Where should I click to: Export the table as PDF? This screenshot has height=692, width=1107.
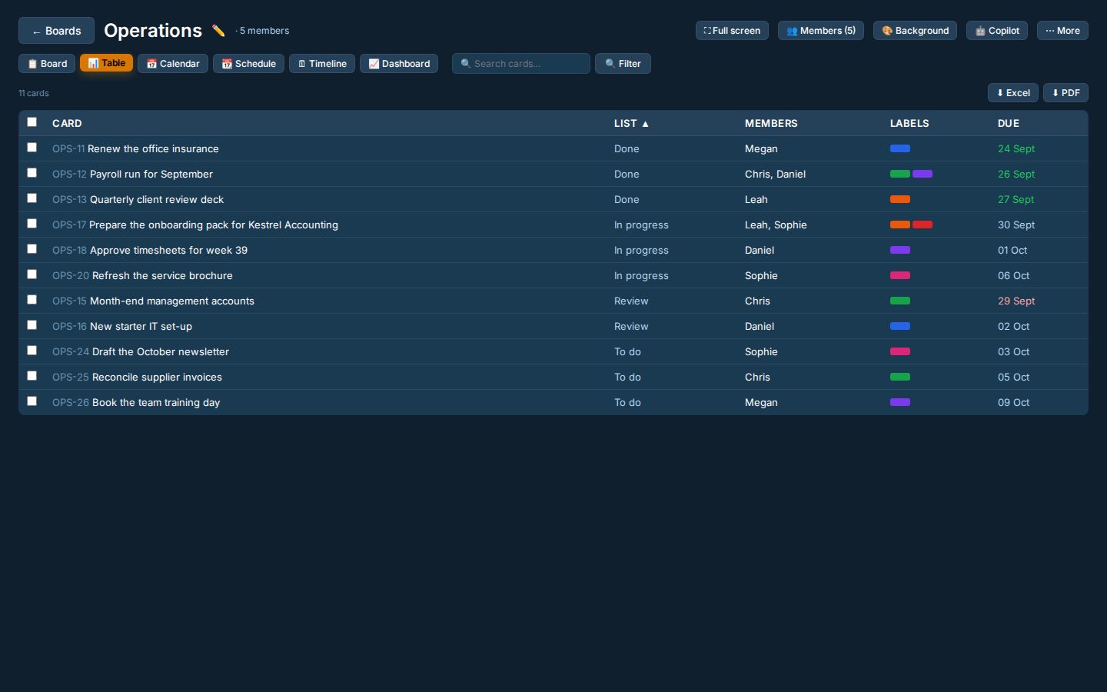pos(1065,93)
